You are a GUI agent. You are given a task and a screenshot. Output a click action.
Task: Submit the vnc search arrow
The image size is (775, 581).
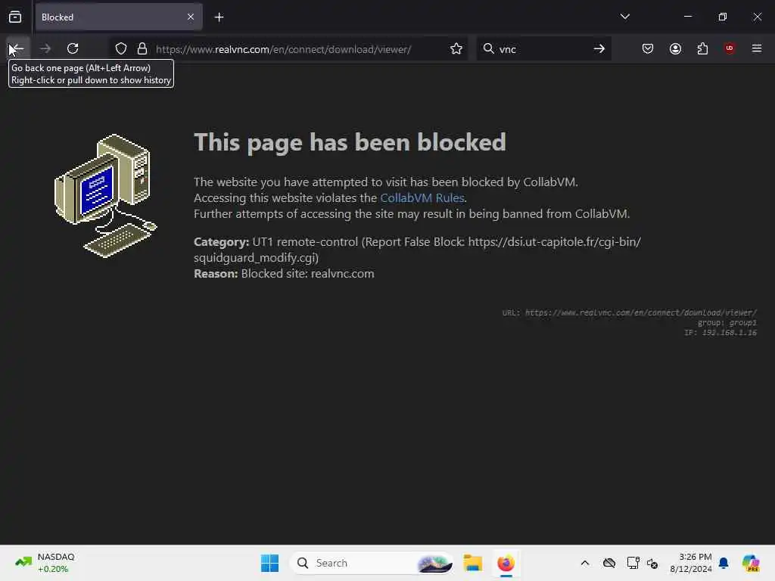(x=599, y=48)
